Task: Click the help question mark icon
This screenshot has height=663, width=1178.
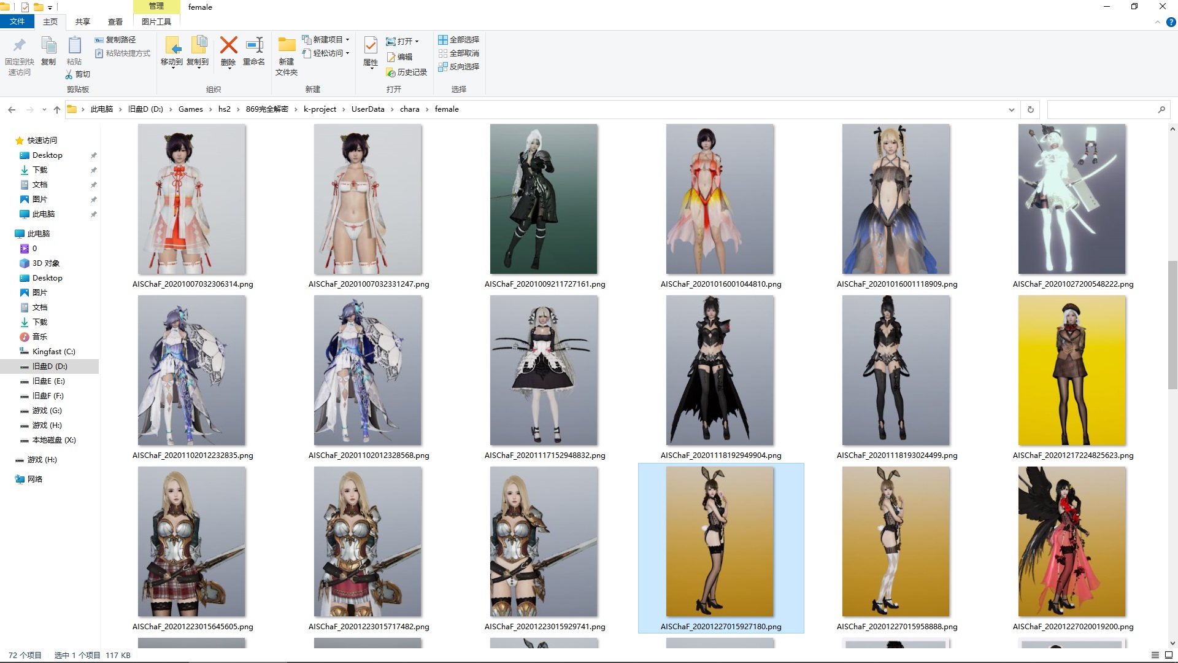Action: click(x=1171, y=22)
